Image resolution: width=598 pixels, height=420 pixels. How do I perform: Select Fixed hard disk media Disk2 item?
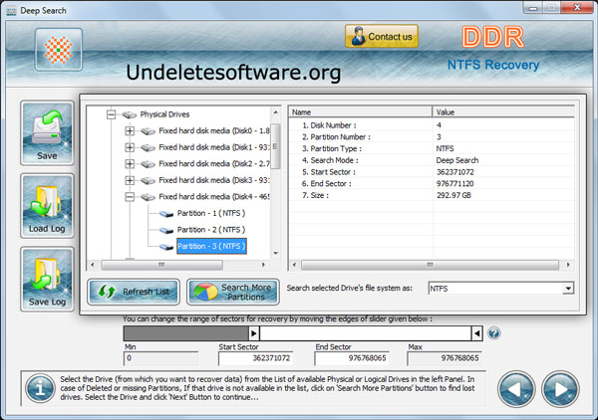[x=214, y=164]
